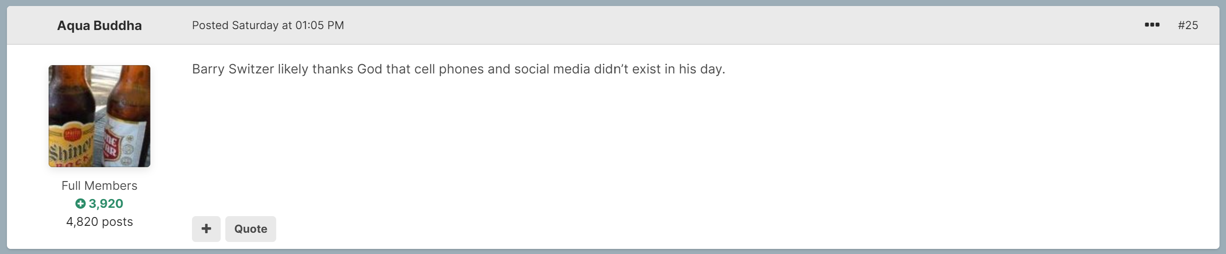Click the Full Members group label
This screenshot has height=254, width=1226.
99,186
